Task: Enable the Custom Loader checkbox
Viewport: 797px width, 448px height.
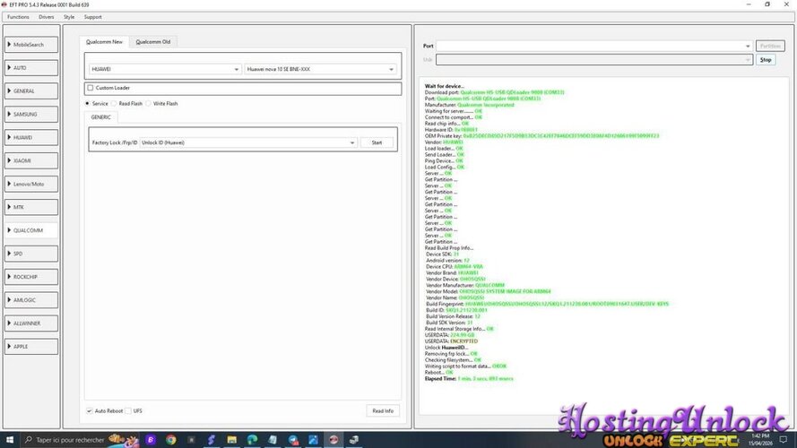Action: (x=91, y=88)
